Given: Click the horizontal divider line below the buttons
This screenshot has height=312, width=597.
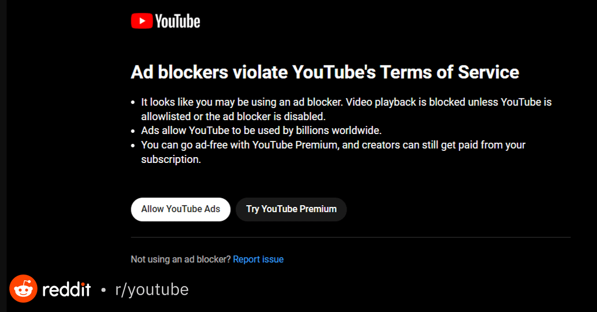Looking at the screenshot, I should 351,237.
